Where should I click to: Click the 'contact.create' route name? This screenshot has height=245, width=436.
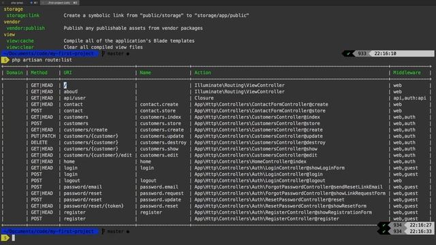pos(159,104)
